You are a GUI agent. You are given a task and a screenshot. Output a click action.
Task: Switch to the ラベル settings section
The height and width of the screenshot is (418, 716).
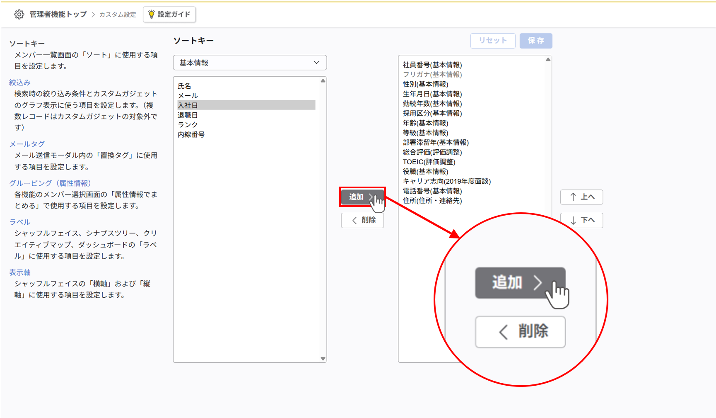[x=20, y=222]
